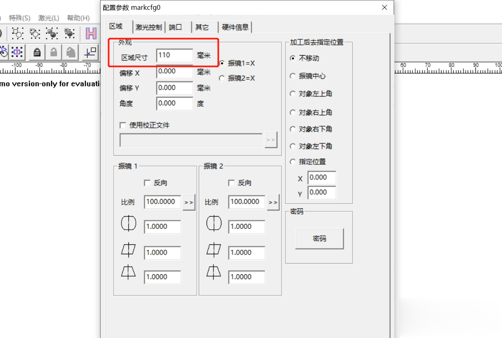Click the ungroup objects toolbar icon

[x=35, y=33]
